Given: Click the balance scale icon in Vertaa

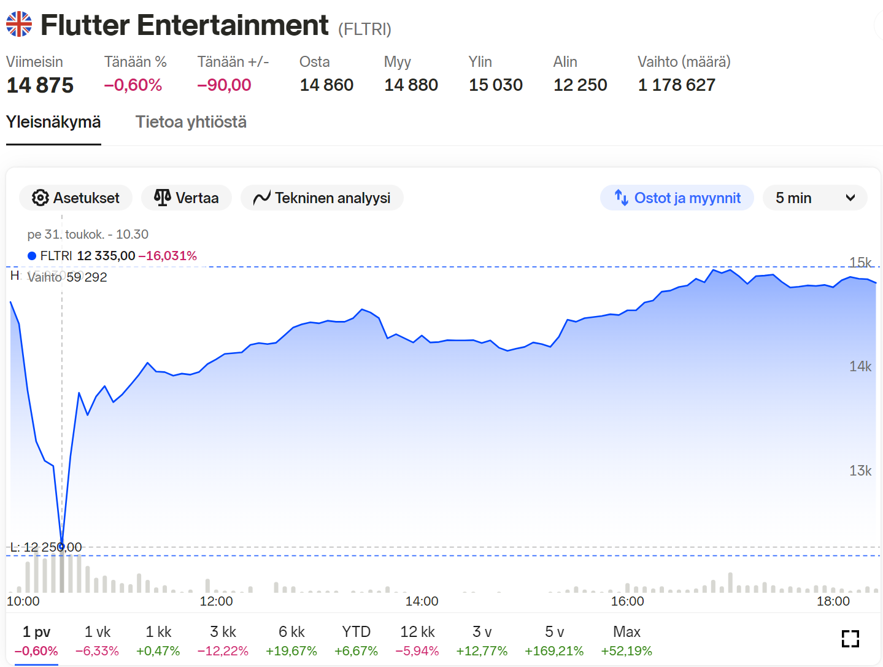Looking at the screenshot, I should (x=163, y=198).
